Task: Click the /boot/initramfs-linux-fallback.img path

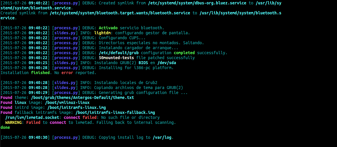Action: 115,112
